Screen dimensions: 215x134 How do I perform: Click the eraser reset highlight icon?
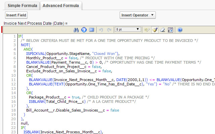point(163,30)
